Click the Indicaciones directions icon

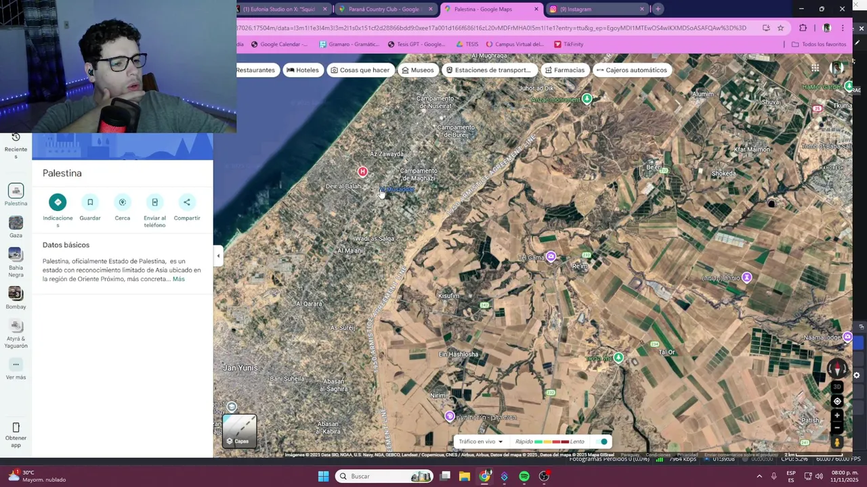point(58,202)
